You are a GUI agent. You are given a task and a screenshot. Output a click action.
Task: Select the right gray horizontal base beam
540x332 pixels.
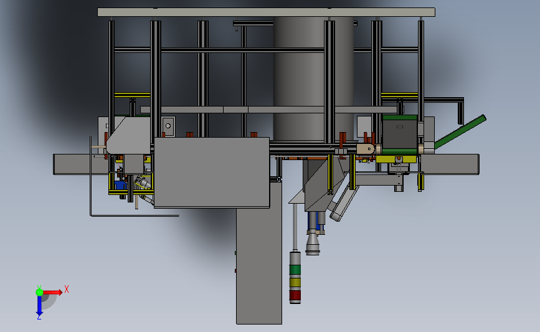450,164
